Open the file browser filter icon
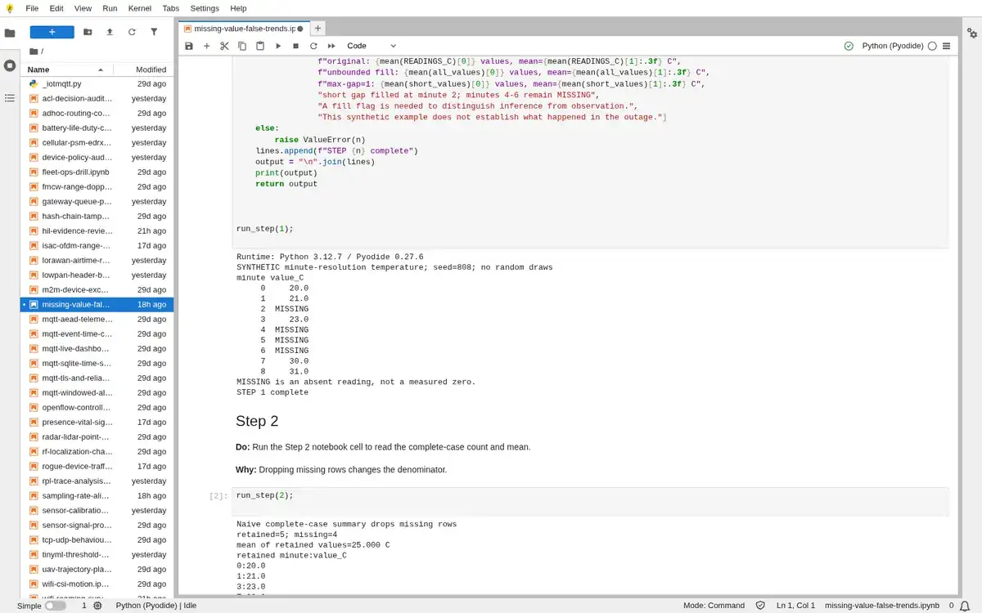The width and height of the screenshot is (982, 613). tap(154, 32)
